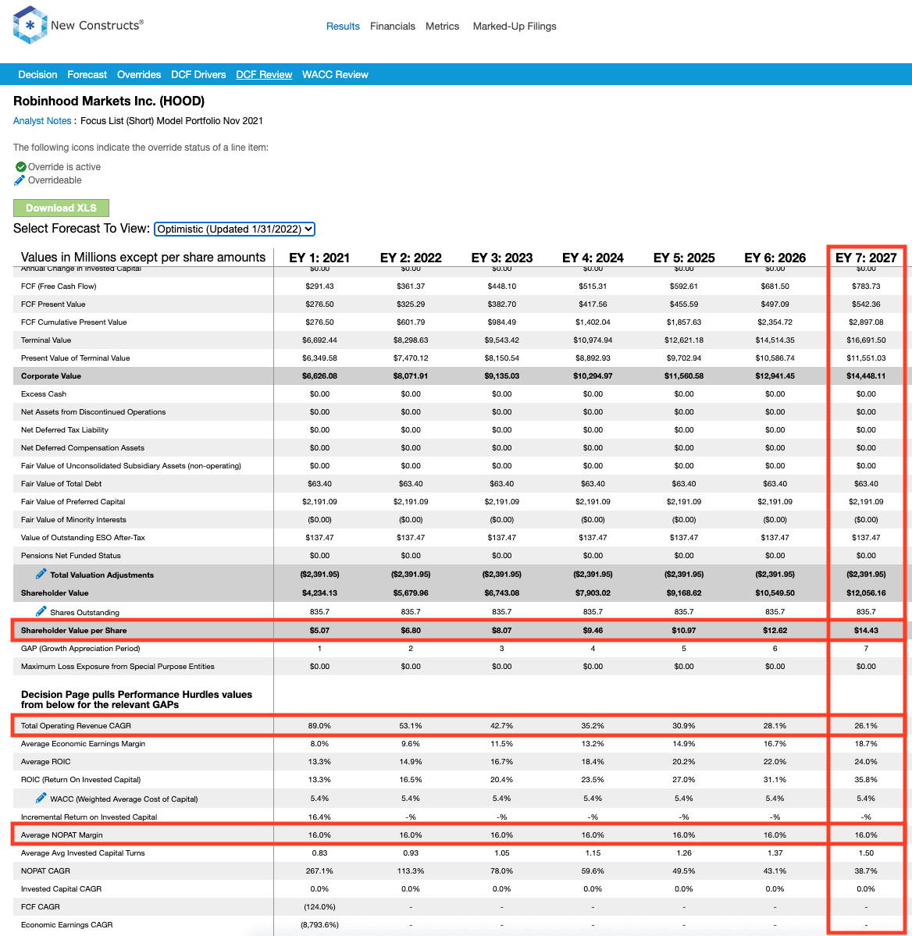This screenshot has height=936, width=912.
Task: Click the 1.50 Invested Capital Turns cell
Action: [866, 853]
